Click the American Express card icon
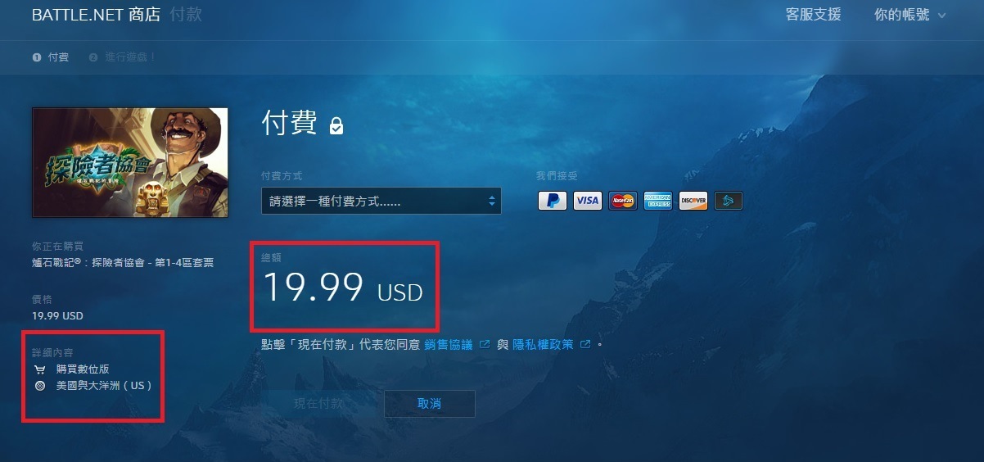The image size is (984, 462). (658, 201)
